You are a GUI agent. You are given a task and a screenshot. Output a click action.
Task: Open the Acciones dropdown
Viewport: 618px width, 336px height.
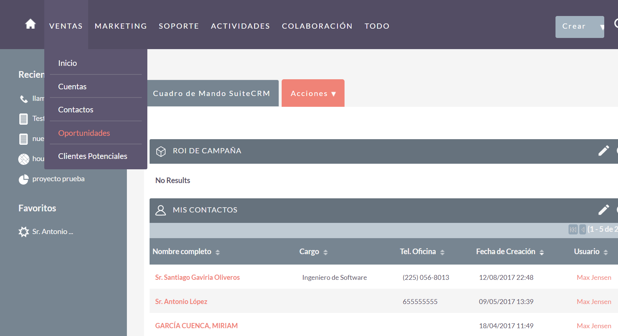coord(313,93)
